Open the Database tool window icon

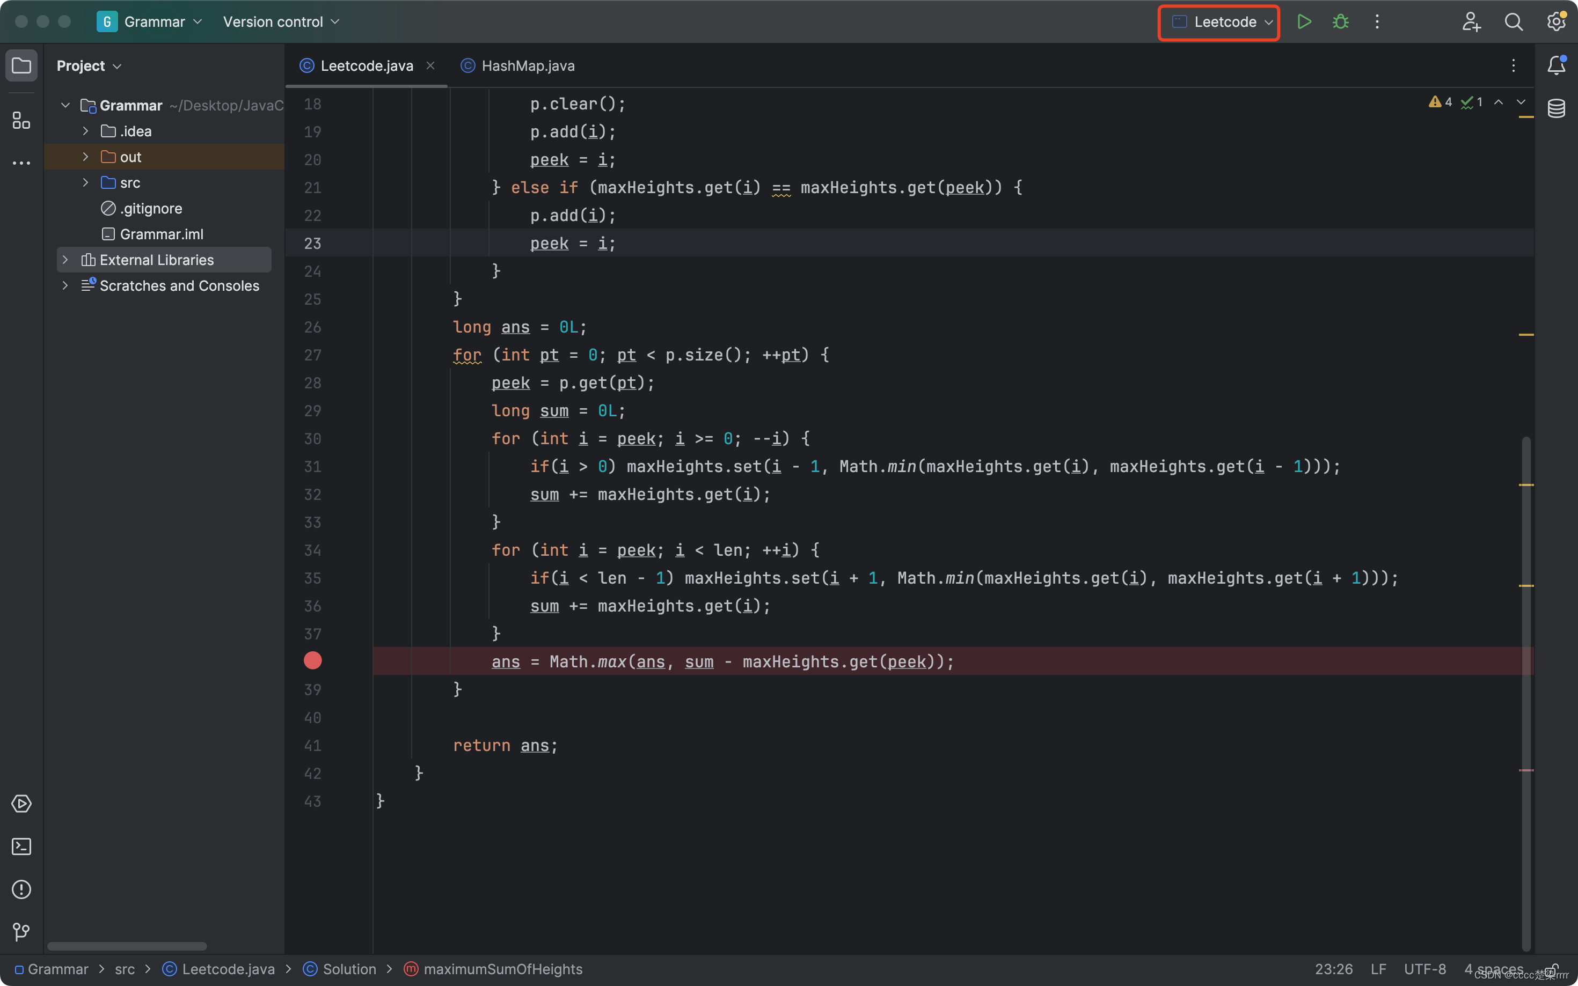tap(1557, 108)
